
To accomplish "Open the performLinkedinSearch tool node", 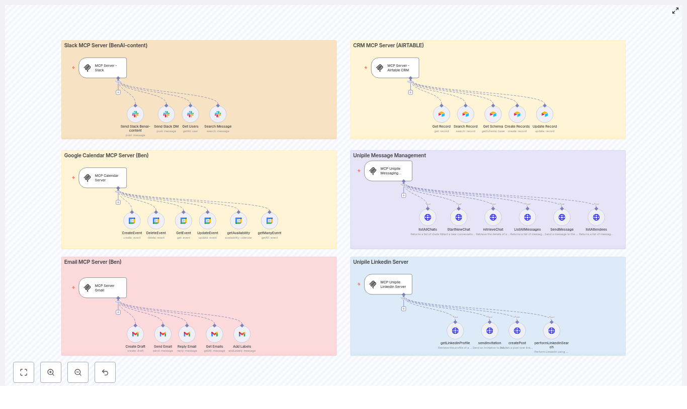I will (551, 331).
